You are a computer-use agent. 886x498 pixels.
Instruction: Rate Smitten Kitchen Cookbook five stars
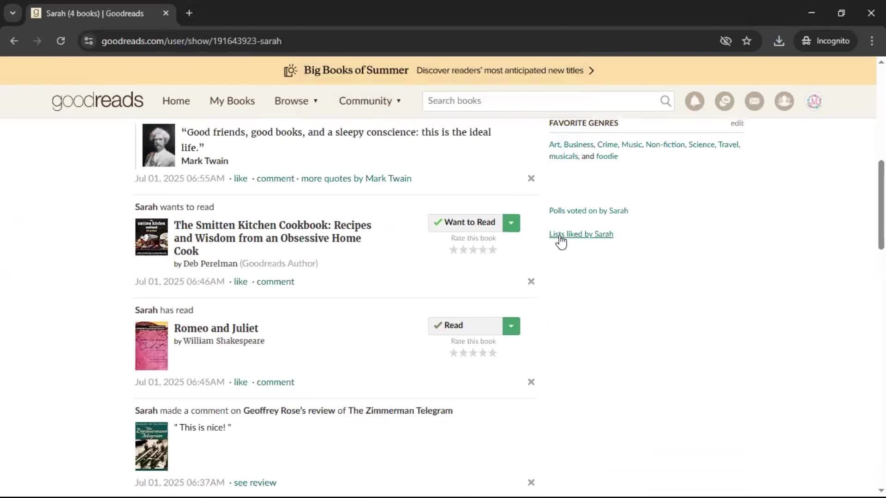[x=493, y=250]
